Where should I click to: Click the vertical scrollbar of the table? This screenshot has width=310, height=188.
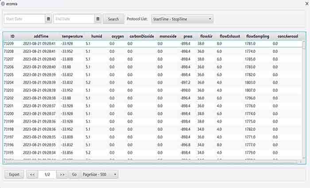(303, 102)
